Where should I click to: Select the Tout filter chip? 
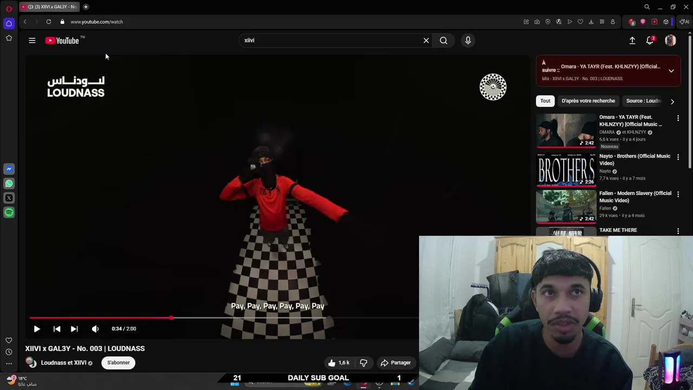pos(545,101)
